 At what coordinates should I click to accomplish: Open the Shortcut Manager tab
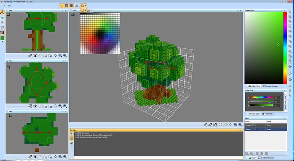(x=267, y=158)
